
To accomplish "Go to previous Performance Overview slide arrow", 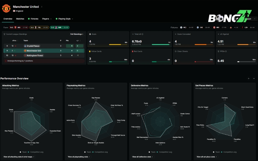I will tap(249, 79).
